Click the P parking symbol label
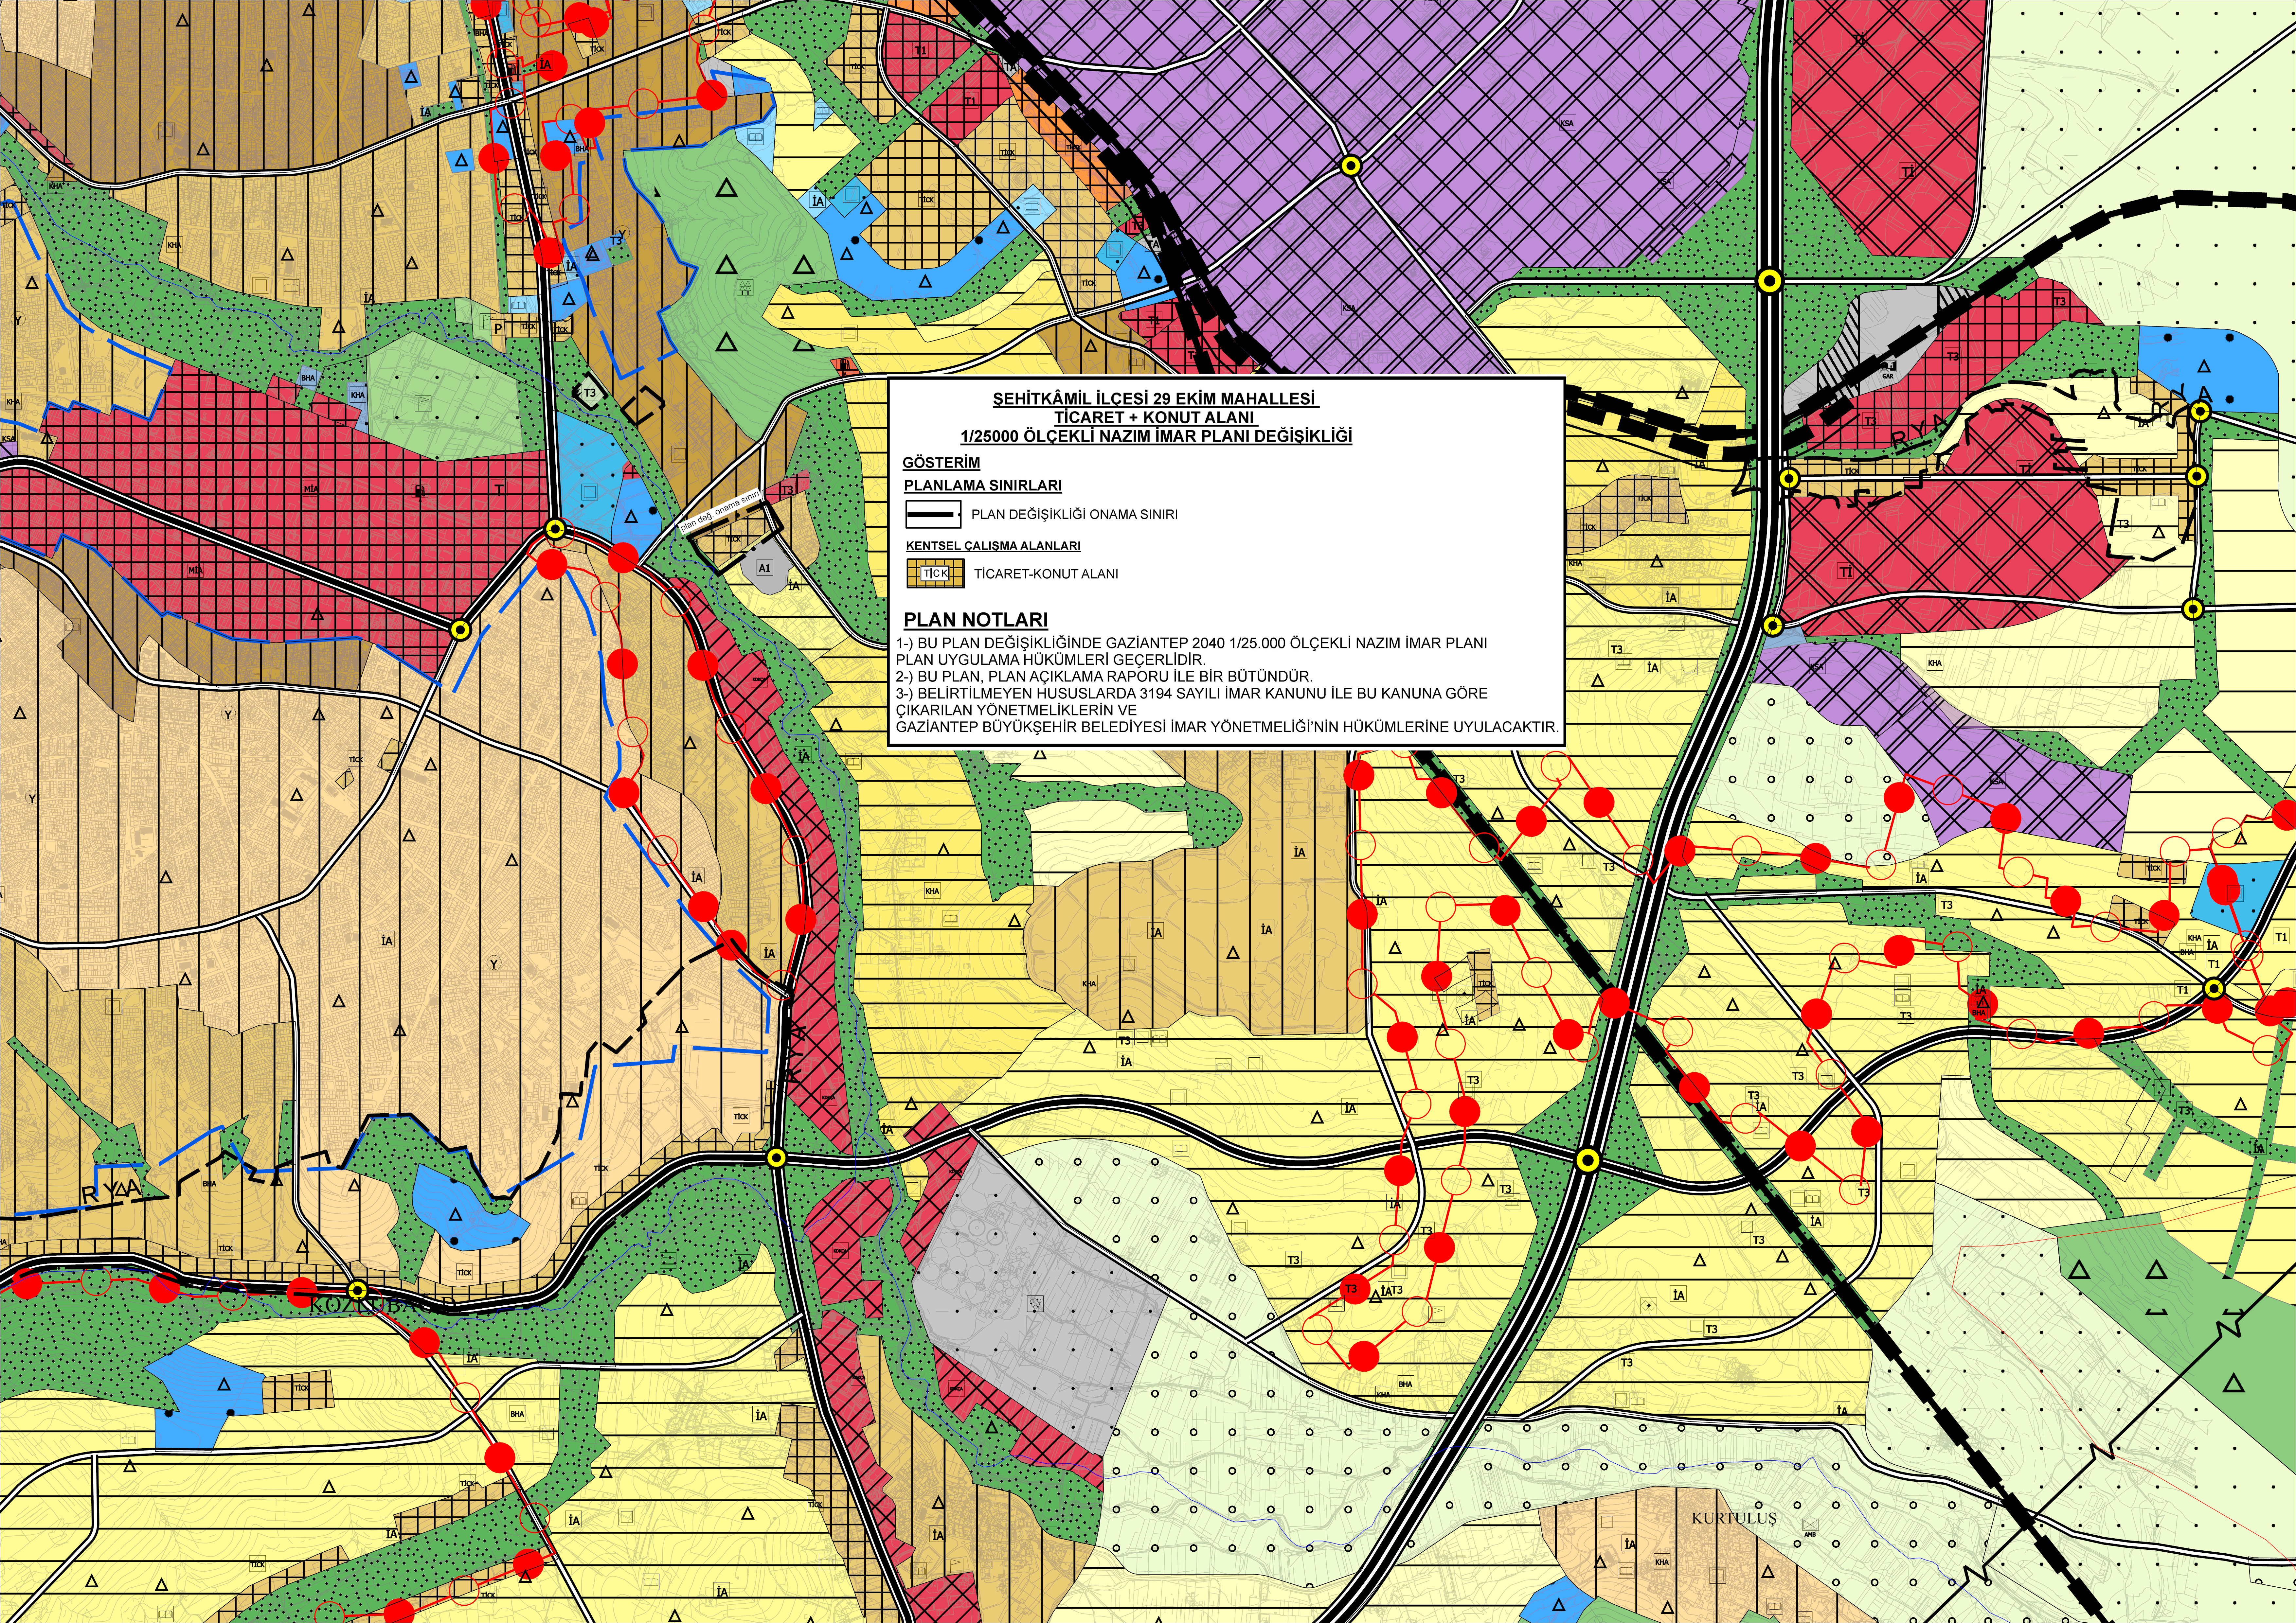2296x1623 pixels. point(498,329)
